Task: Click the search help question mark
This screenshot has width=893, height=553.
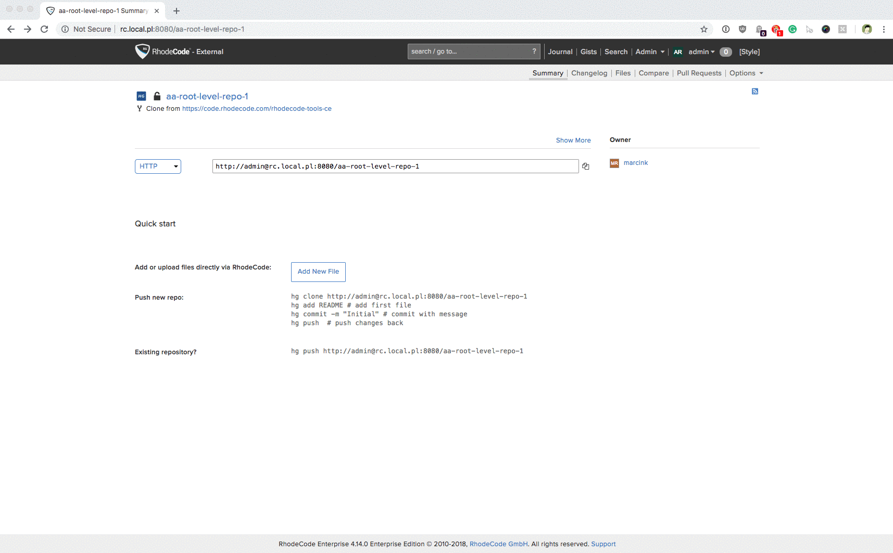Action: click(x=534, y=52)
